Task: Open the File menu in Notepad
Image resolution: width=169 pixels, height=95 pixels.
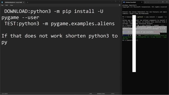Action: click(2, 5)
